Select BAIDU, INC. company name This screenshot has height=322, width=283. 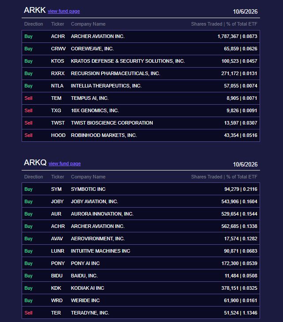tap(84, 276)
